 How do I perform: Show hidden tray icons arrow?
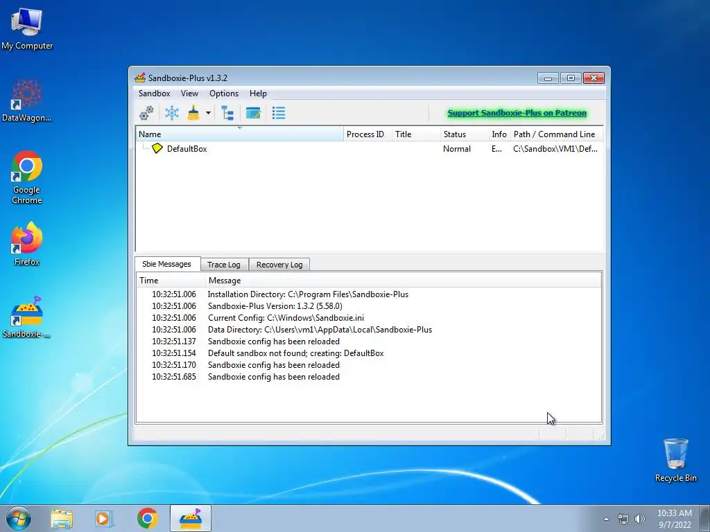click(x=606, y=519)
